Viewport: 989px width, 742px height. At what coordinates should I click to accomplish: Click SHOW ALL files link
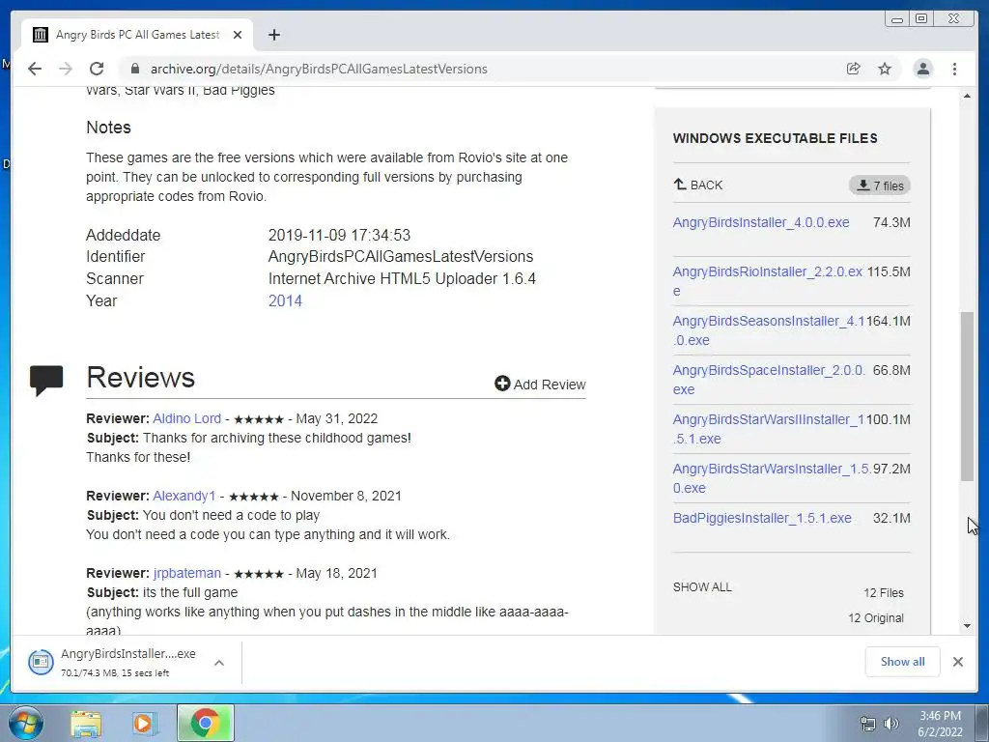click(702, 586)
